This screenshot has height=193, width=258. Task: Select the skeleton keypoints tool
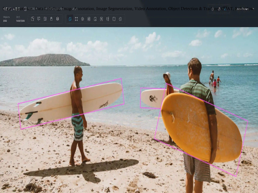108,19
